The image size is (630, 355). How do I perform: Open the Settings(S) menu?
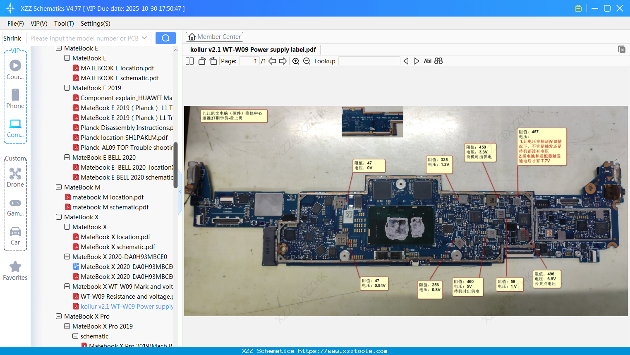96,24
